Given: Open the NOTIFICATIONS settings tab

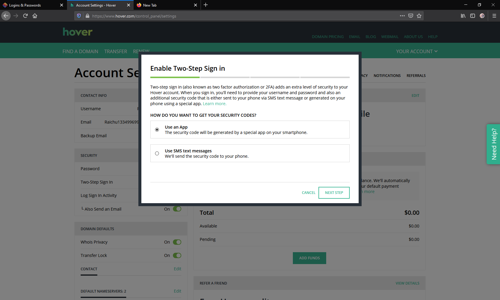Looking at the screenshot, I should click(387, 76).
